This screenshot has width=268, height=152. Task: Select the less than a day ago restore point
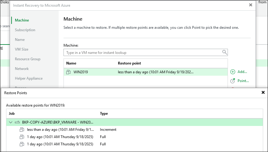(61, 130)
